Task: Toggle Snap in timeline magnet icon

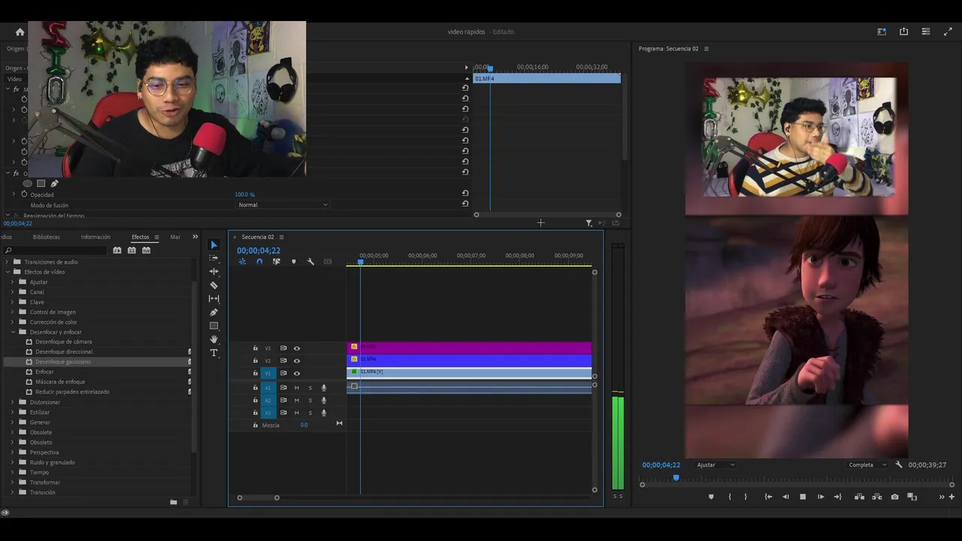Action: click(259, 261)
